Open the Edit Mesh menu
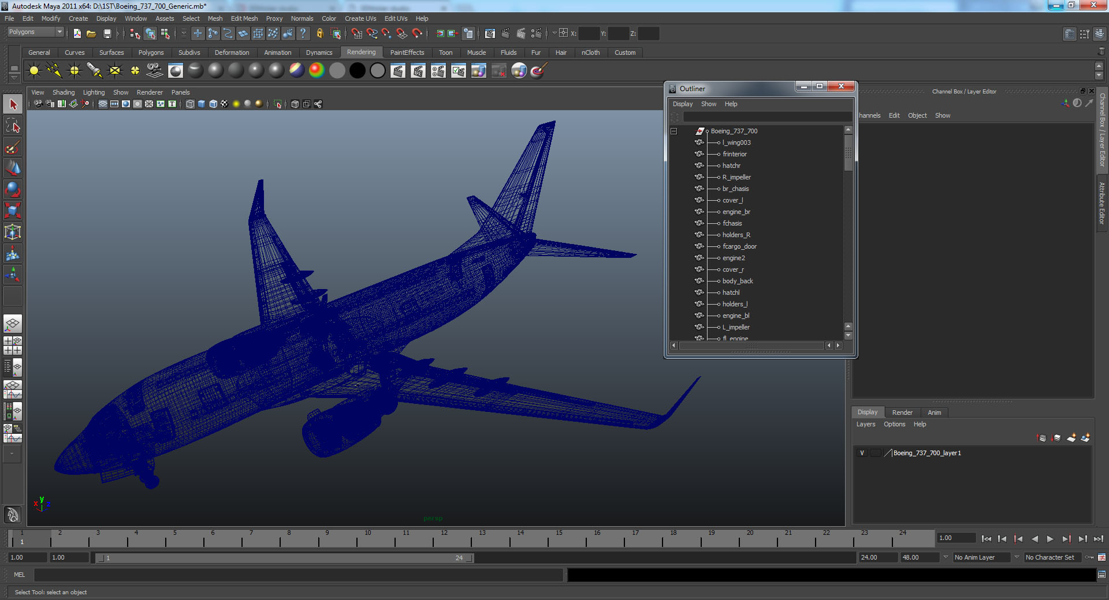 coord(244,18)
